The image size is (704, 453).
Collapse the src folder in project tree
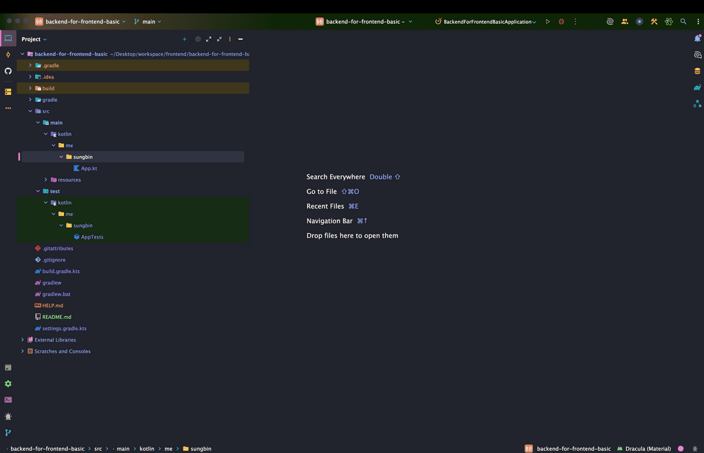coord(30,111)
